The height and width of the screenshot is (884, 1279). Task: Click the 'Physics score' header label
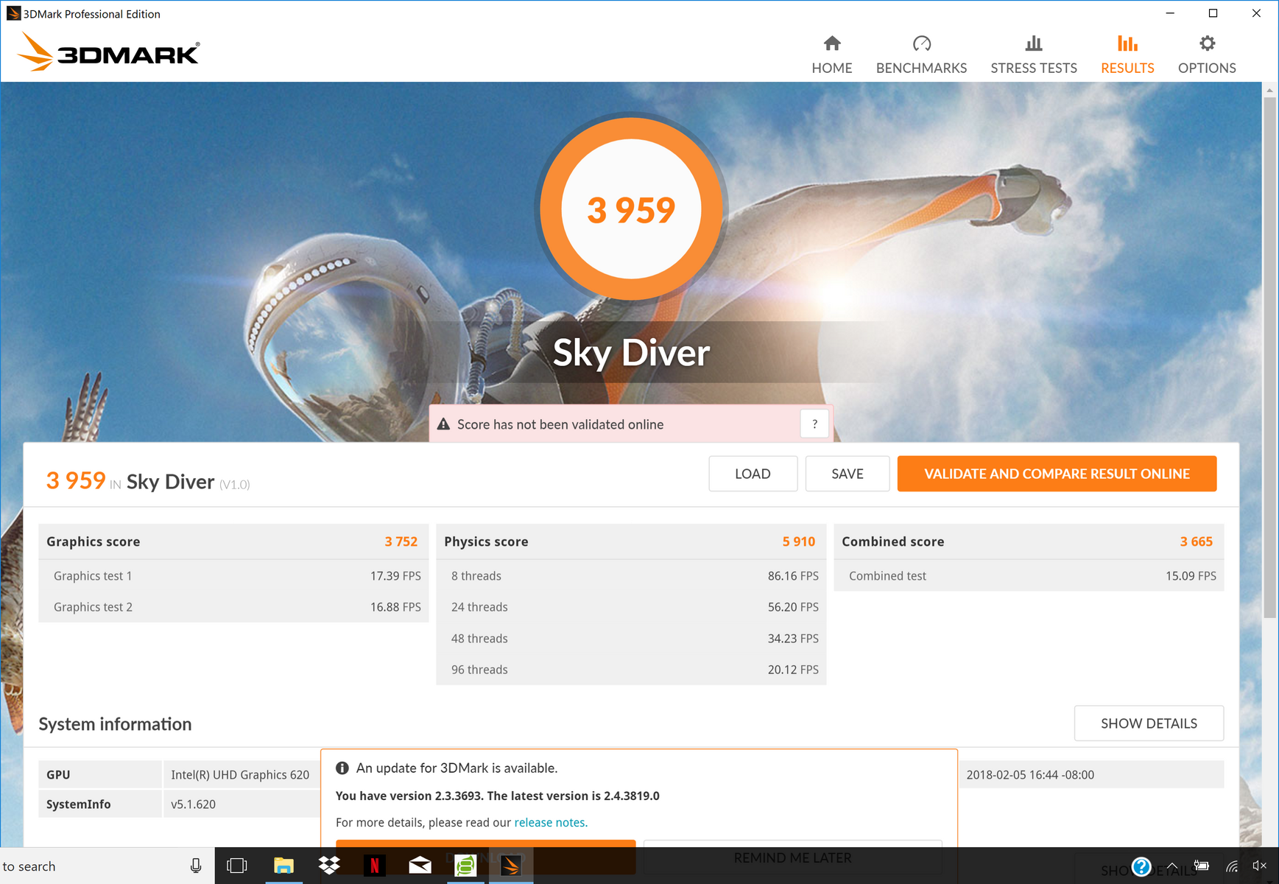pyautogui.click(x=486, y=541)
